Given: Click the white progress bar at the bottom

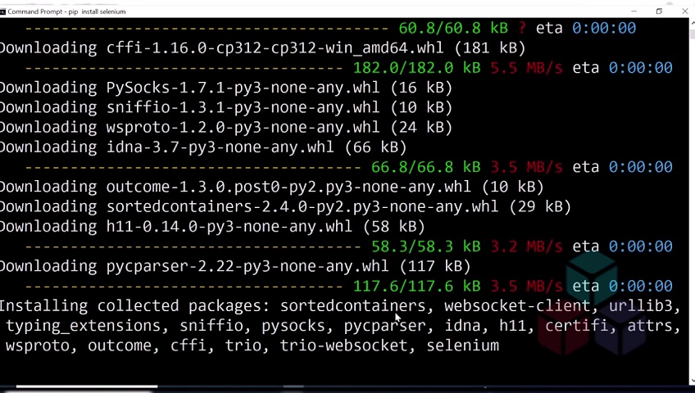Looking at the screenshot, I should [86, 386].
